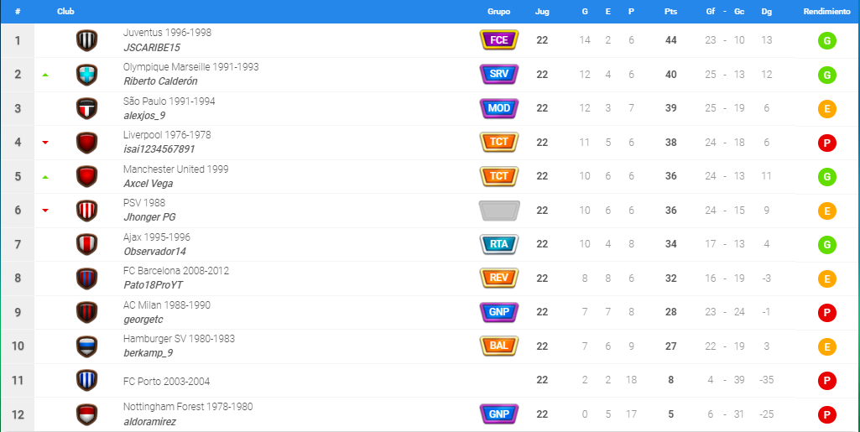Open manager profile Riberto Calderón
Viewport: 860px width, 432px height.
[x=160, y=81]
